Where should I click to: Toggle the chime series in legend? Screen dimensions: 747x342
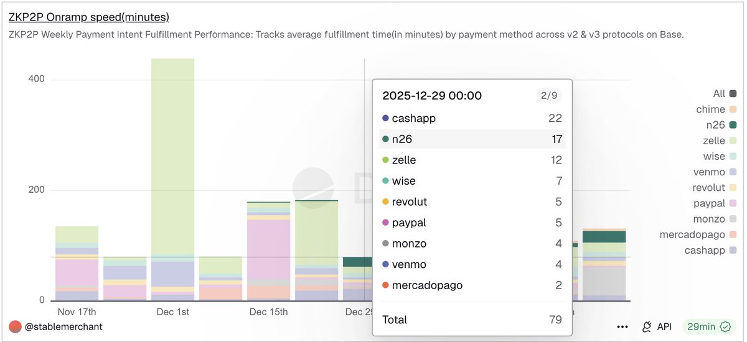coord(716,109)
